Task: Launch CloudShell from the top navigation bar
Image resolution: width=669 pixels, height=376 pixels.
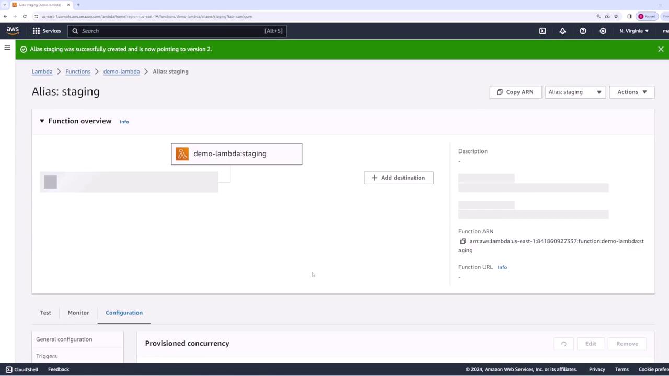Action: click(543, 31)
